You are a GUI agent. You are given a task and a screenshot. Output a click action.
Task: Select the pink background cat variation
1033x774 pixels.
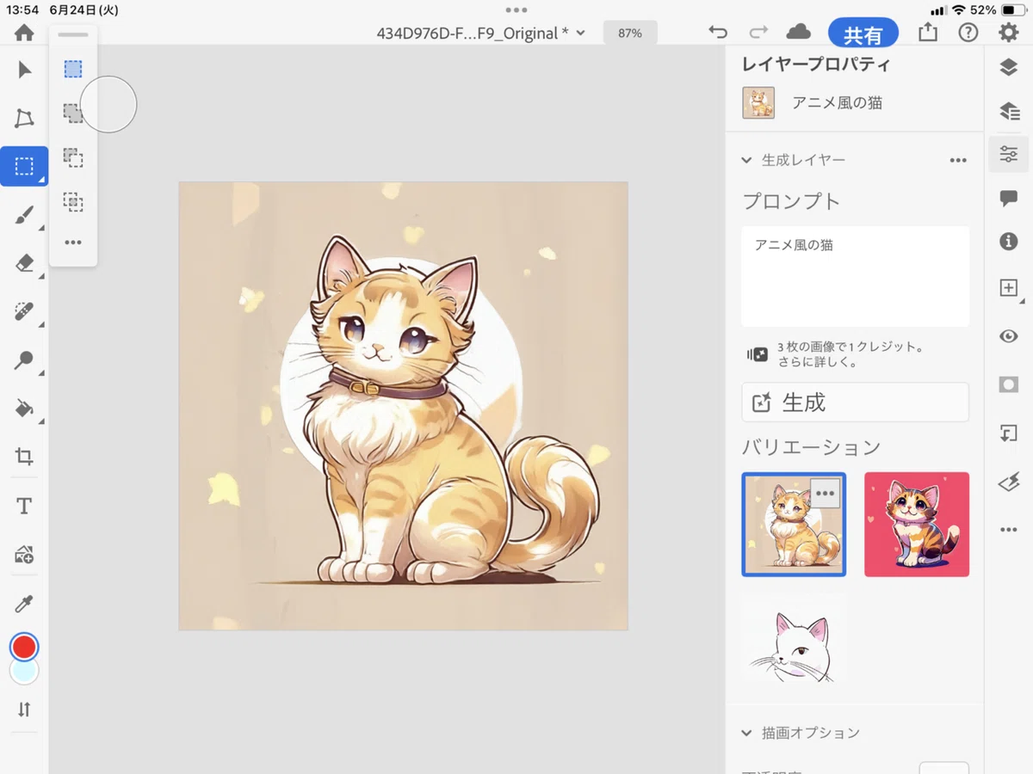click(917, 525)
